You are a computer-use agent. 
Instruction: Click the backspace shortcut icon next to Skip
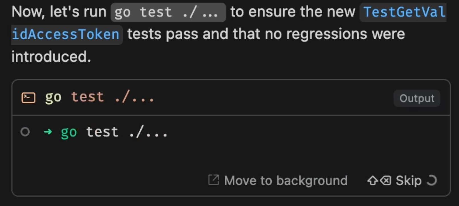coord(386,181)
